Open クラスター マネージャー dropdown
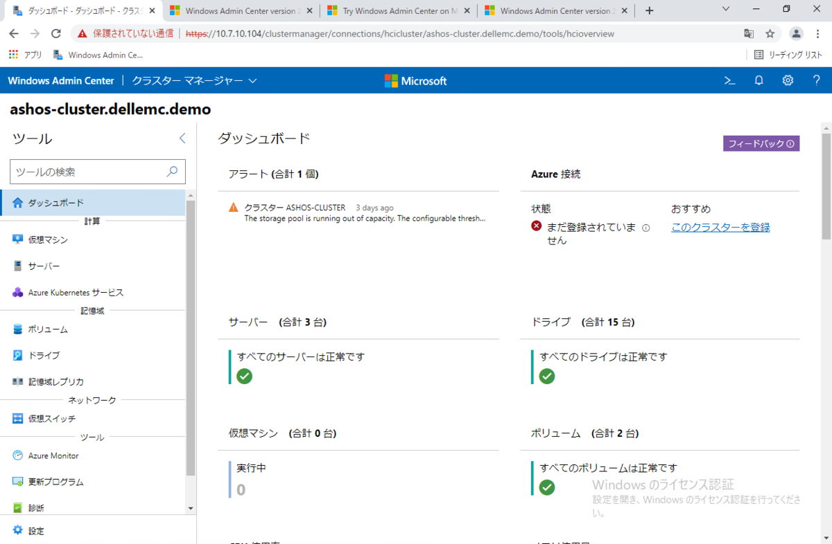 point(194,80)
